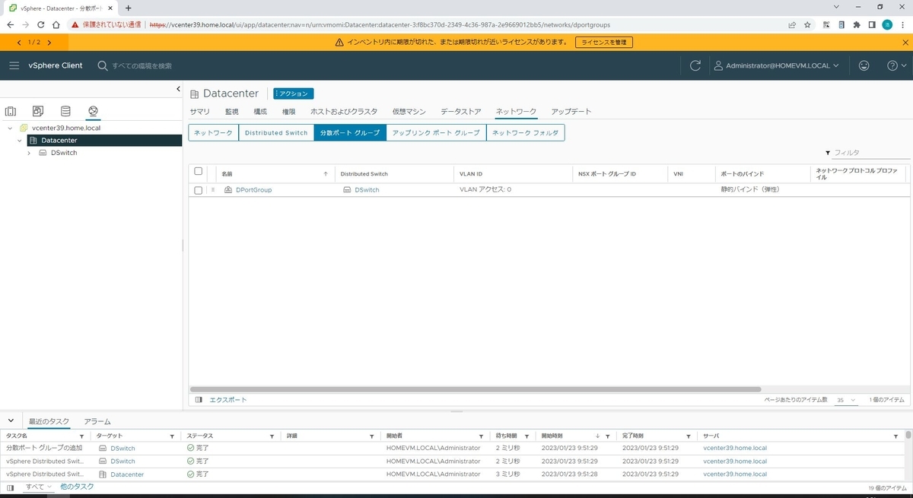Open the 権限 tab
The image size is (913, 498).
pyautogui.click(x=289, y=112)
